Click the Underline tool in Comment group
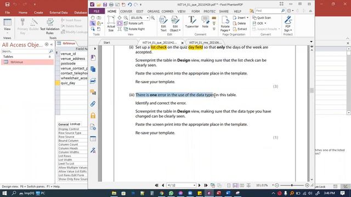 (214, 29)
